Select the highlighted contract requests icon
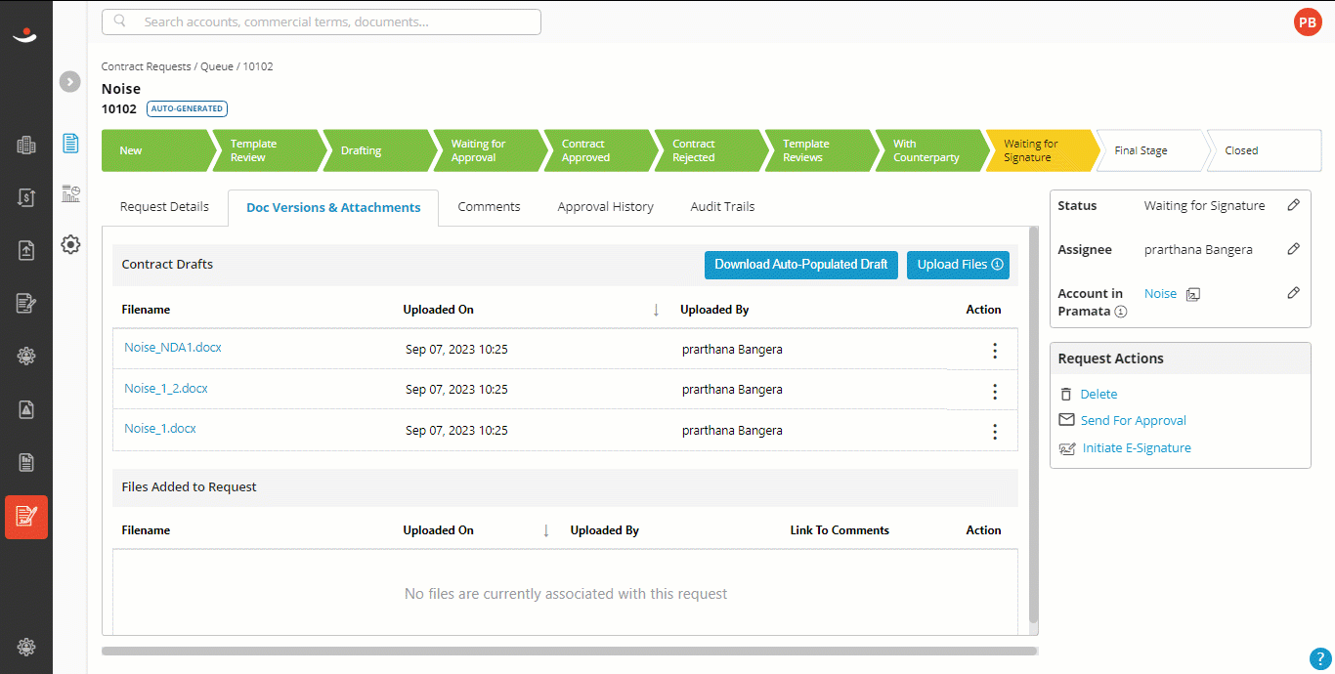1335x674 pixels. pyautogui.click(x=26, y=517)
